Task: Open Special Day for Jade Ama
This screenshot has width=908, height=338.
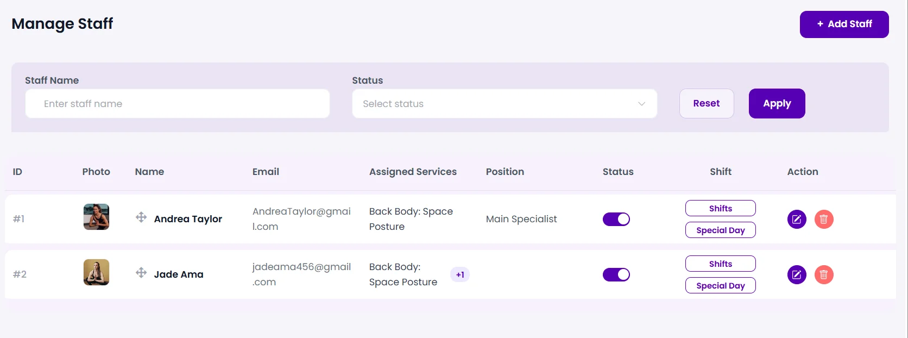Action: pos(721,285)
